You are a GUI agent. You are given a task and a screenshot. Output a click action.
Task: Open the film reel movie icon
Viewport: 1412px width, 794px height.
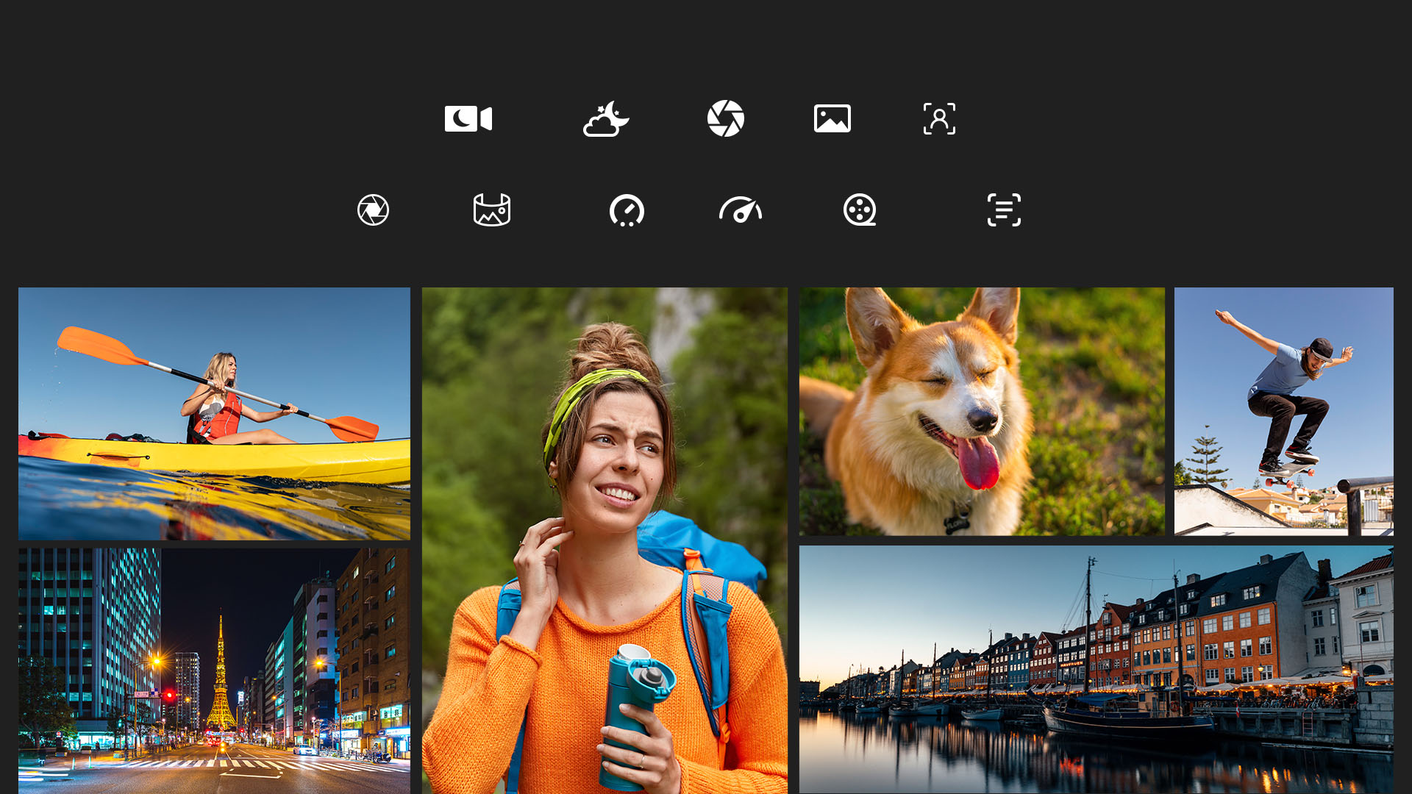pyautogui.click(x=859, y=210)
